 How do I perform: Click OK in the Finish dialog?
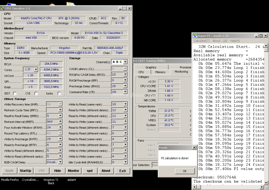point(185,171)
